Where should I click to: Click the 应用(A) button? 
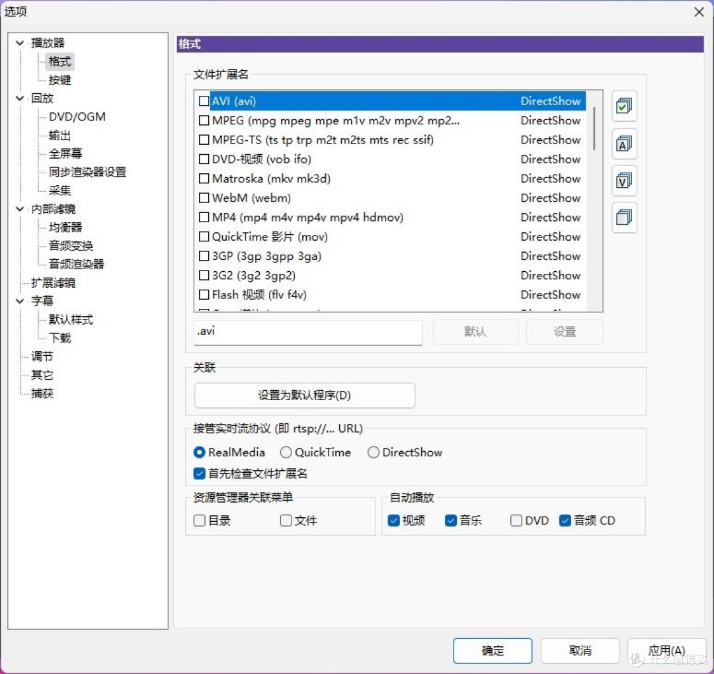coord(666,651)
